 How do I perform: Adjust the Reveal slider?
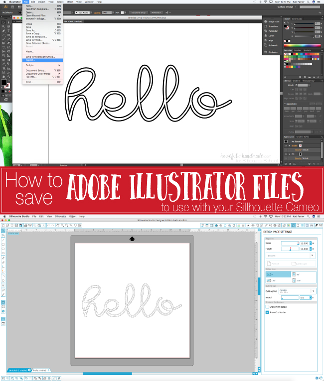(x=290, y=297)
